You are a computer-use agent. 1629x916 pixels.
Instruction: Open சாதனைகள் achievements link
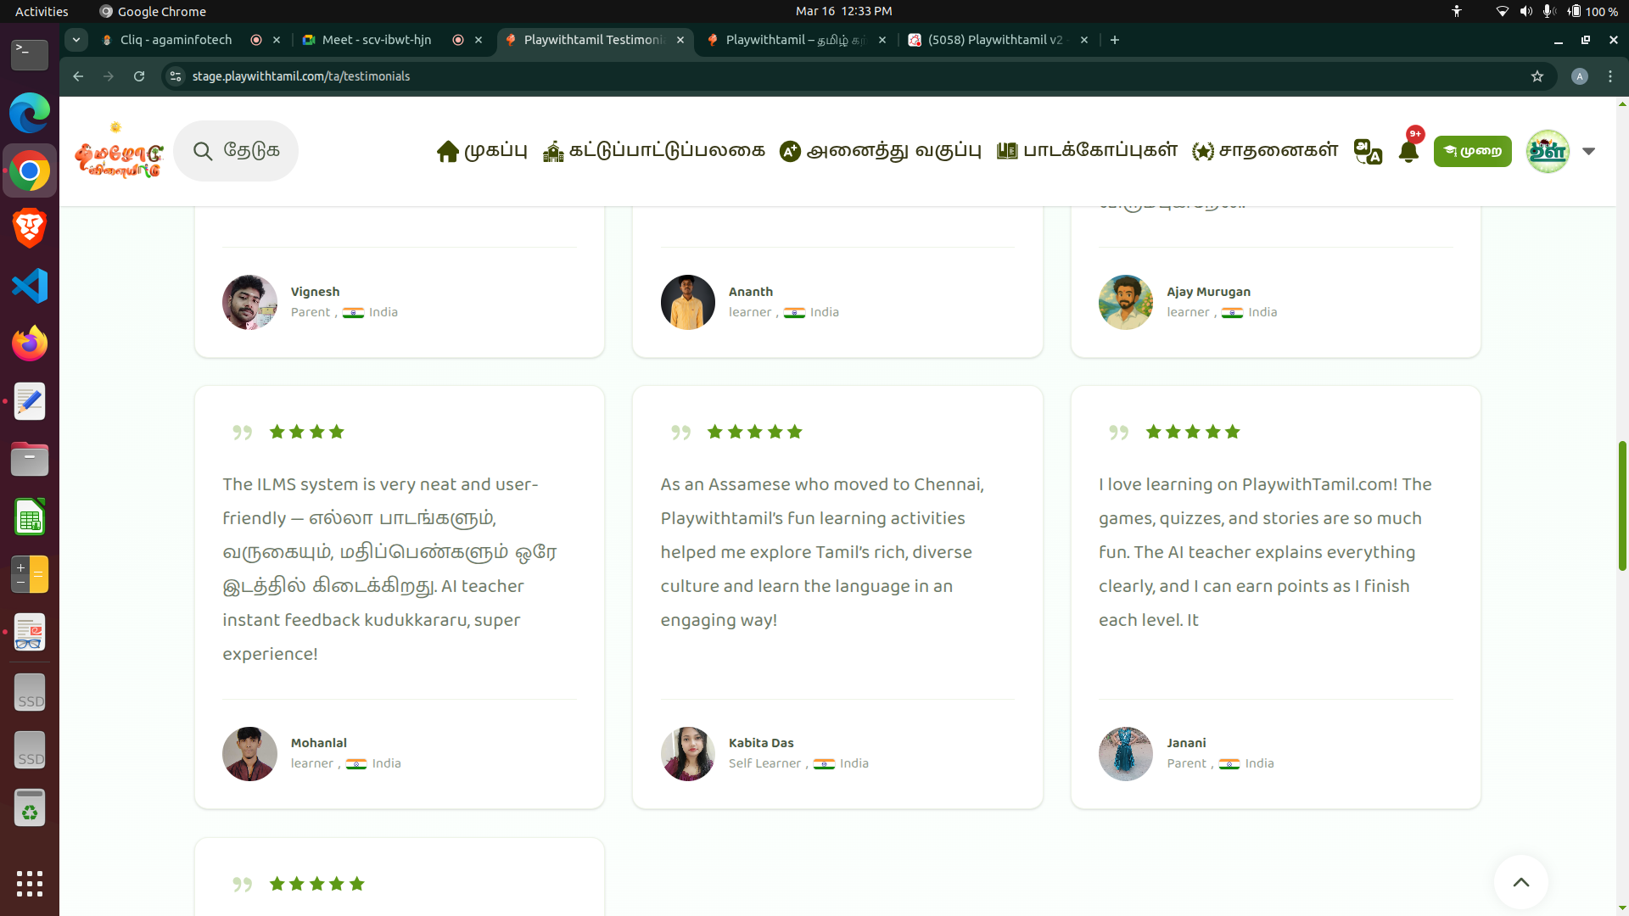point(1264,151)
